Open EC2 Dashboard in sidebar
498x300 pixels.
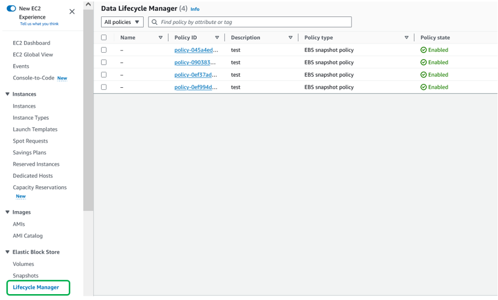[x=31, y=43]
